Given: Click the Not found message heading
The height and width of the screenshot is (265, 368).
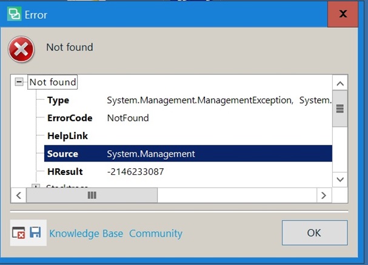Looking at the screenshot, I should click(x=70, y=47).
